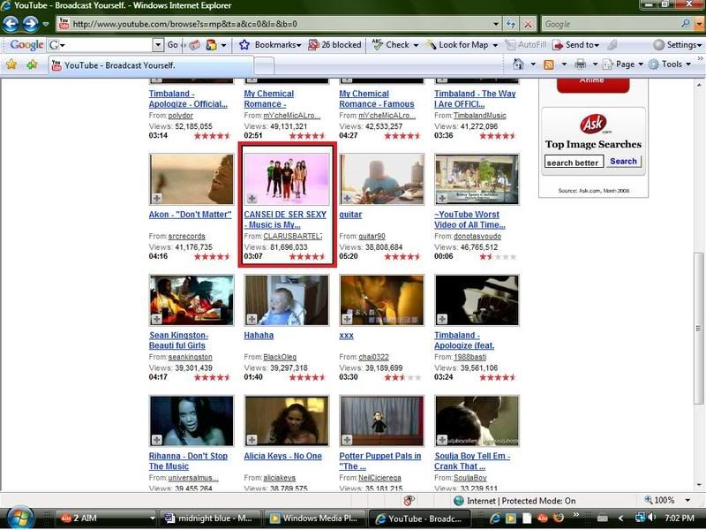Image resolution: width=706 pixels, height=530 pixels.
Task: Open the zoom level dropdown in status bar
Action: (687, 500)
